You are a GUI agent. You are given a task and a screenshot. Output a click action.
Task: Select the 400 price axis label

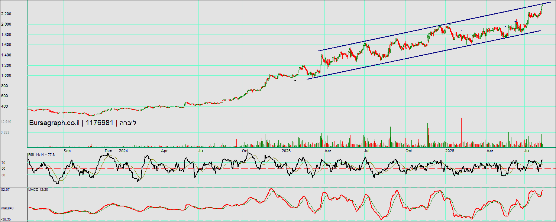(x=4, y=106)
